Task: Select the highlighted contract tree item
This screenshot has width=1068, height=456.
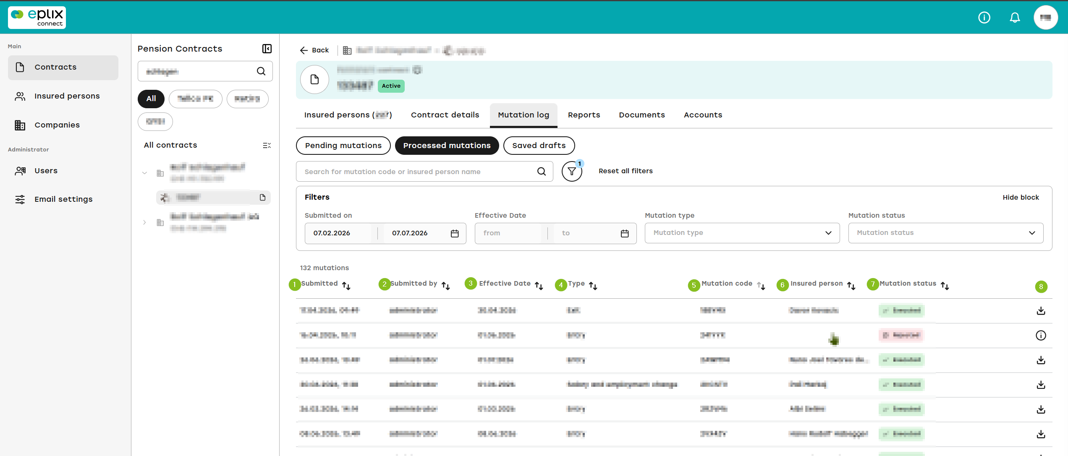Action: (x=213, y=197)
